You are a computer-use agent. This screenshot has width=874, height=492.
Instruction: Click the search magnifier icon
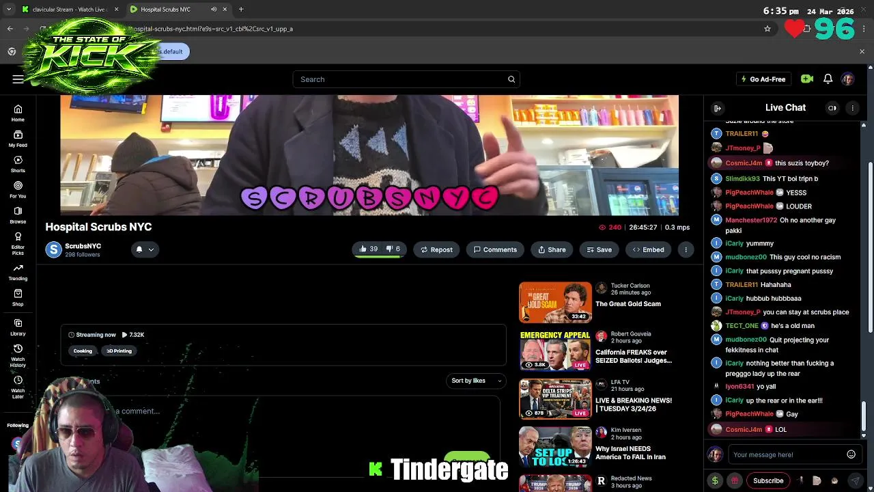click(x=511, y=79)
